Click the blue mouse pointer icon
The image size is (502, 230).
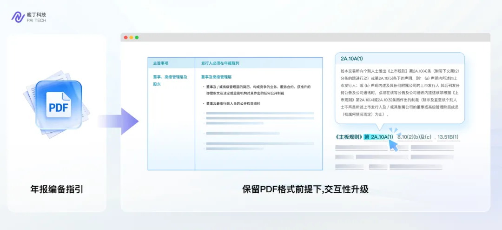(x=393, y=145)
